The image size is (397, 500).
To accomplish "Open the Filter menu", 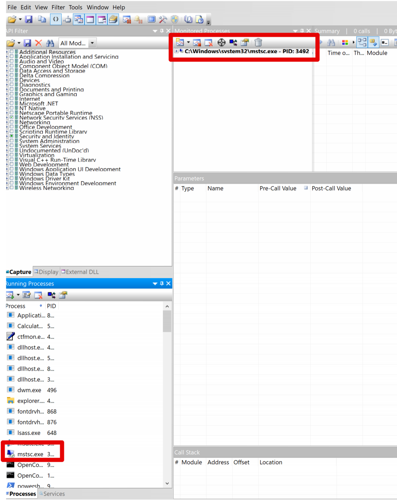I will 58,7.
